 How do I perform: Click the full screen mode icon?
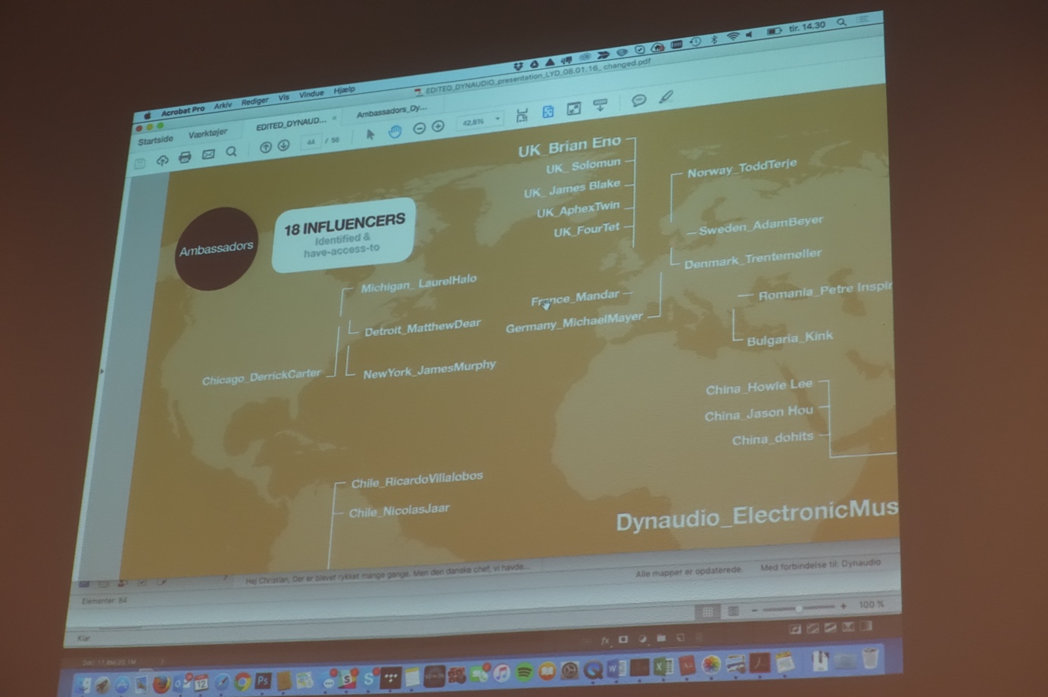pos(574,109)
